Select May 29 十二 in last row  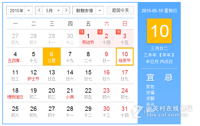[88, 111]
